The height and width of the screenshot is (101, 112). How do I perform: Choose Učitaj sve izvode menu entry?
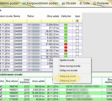pos(69,70)
